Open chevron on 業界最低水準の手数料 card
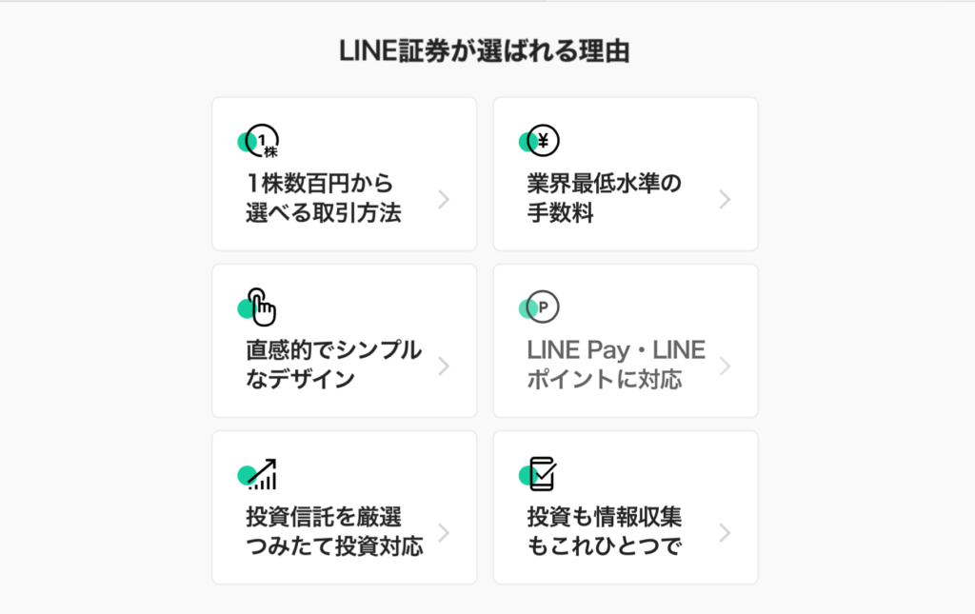Screen dimensions: 975x614 pos(725,200)
